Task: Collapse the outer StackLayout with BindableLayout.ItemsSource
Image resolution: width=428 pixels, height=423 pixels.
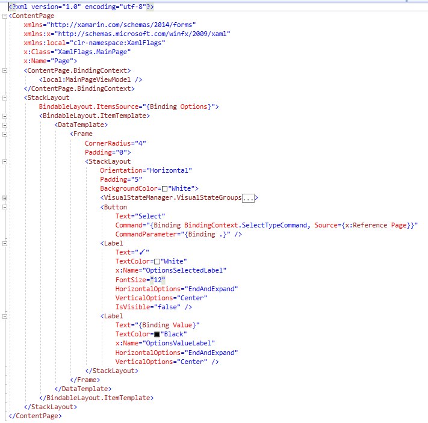Action: [5, 97]
